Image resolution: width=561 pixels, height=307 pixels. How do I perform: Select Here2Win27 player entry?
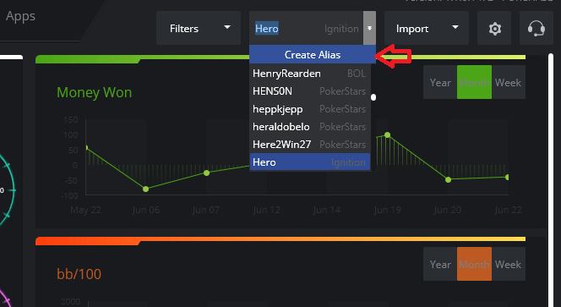coord(310,145)
